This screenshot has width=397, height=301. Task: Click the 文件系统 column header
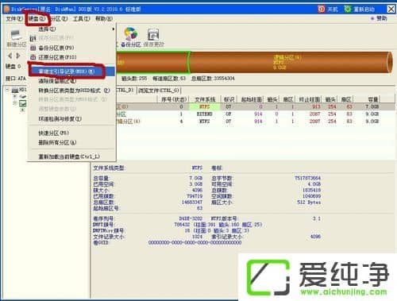point(205,99)
